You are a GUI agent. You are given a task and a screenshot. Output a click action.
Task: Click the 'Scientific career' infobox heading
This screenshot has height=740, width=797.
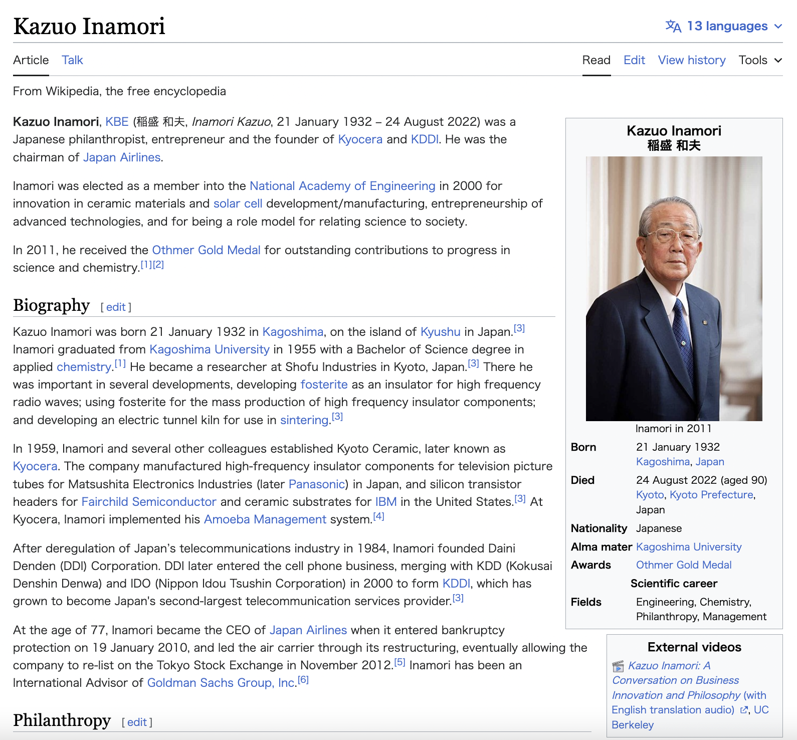click(674, 584)
